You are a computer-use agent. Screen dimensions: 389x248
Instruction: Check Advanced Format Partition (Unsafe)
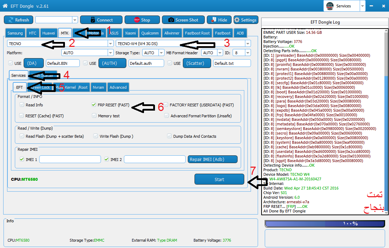point(167,116)
